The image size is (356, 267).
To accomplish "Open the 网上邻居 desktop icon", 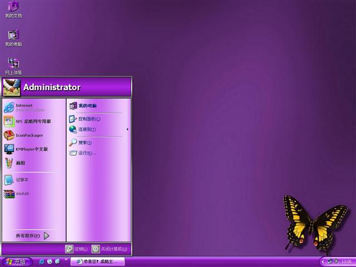I will tap(13, 66).
